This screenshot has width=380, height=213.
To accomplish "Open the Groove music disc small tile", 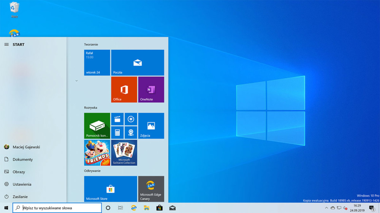I will pos(131,119).
